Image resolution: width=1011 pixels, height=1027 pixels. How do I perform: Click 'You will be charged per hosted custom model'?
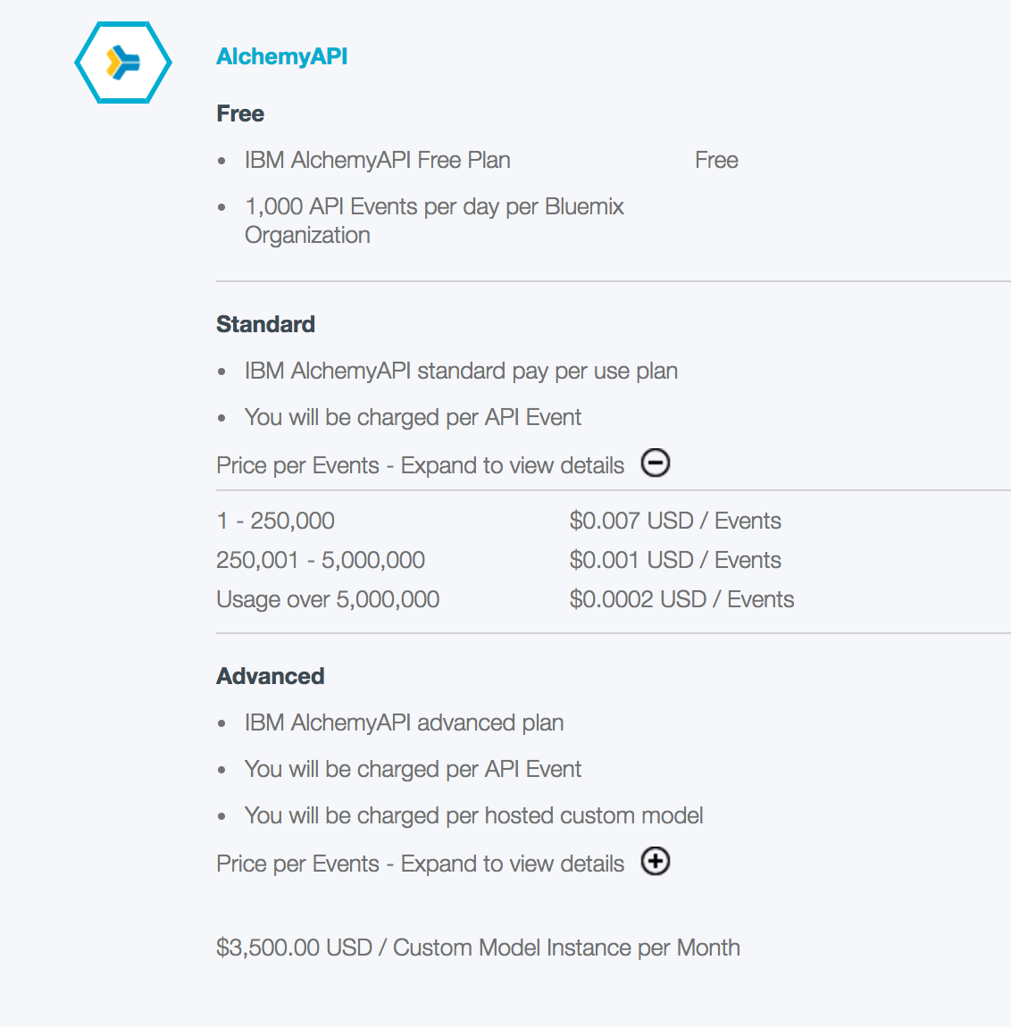(x=473, y=815)
